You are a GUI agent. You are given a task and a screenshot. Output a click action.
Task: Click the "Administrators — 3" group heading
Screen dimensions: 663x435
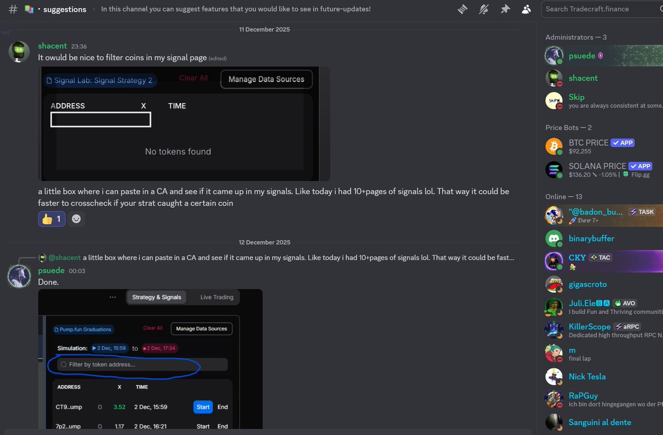coord(576,37)
